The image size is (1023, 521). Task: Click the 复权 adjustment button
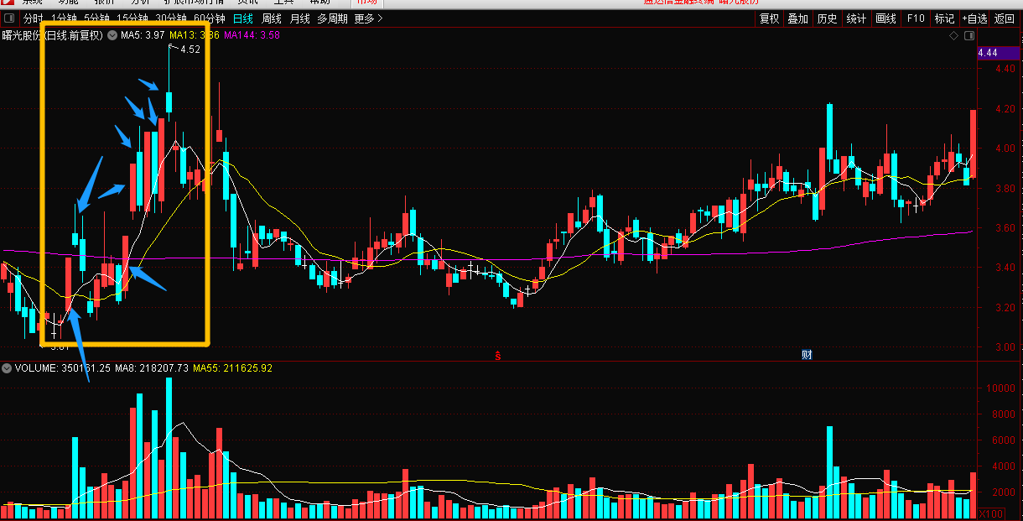click(x=770, y=18)
